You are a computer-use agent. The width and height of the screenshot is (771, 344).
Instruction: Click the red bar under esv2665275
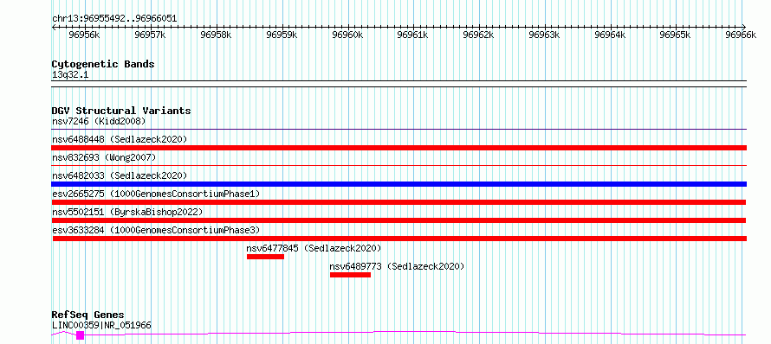[398, 202]
